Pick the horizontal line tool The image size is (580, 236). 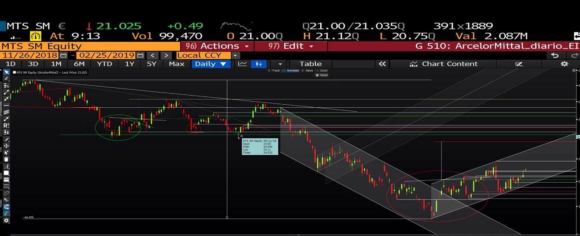pos(6,106)
